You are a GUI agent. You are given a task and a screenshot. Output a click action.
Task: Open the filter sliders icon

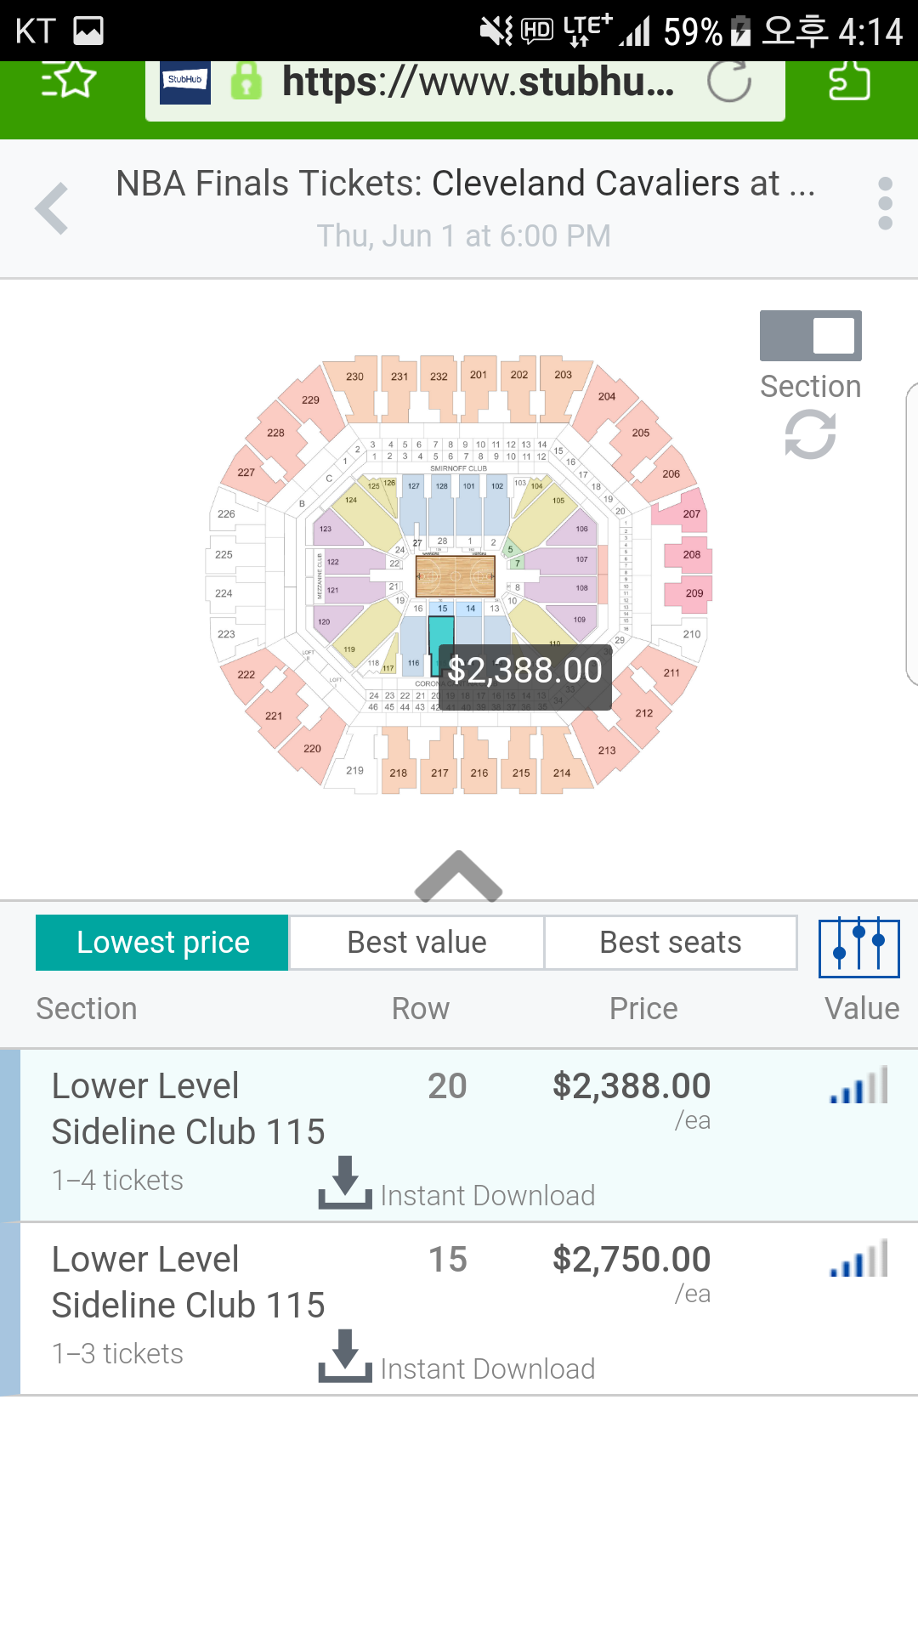point(859,947)
